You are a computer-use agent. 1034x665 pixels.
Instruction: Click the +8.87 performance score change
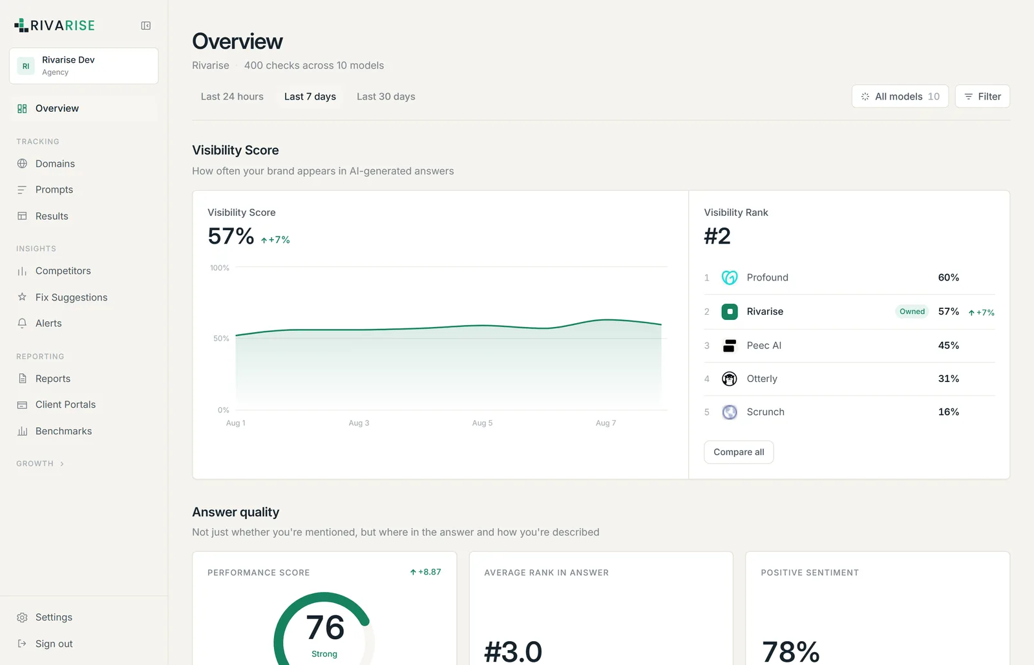[x=426, y=572]
